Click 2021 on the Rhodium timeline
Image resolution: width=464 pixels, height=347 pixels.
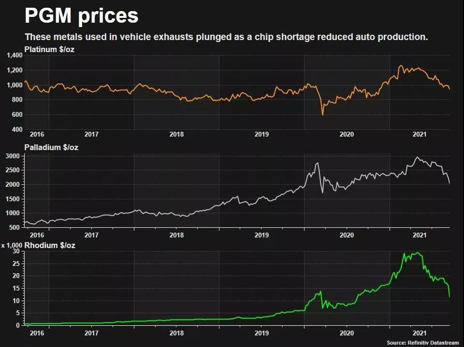pos(420,333)
